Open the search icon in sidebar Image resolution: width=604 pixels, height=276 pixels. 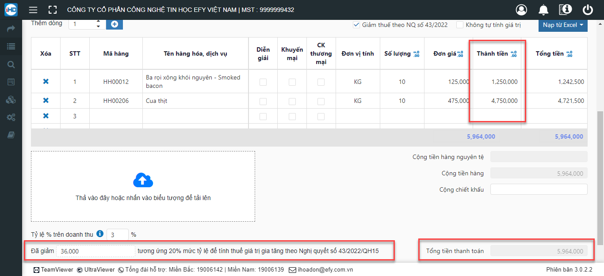(11, 64)
